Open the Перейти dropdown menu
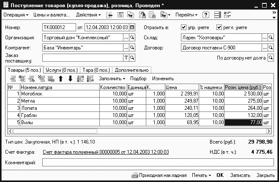 (186, 15)
